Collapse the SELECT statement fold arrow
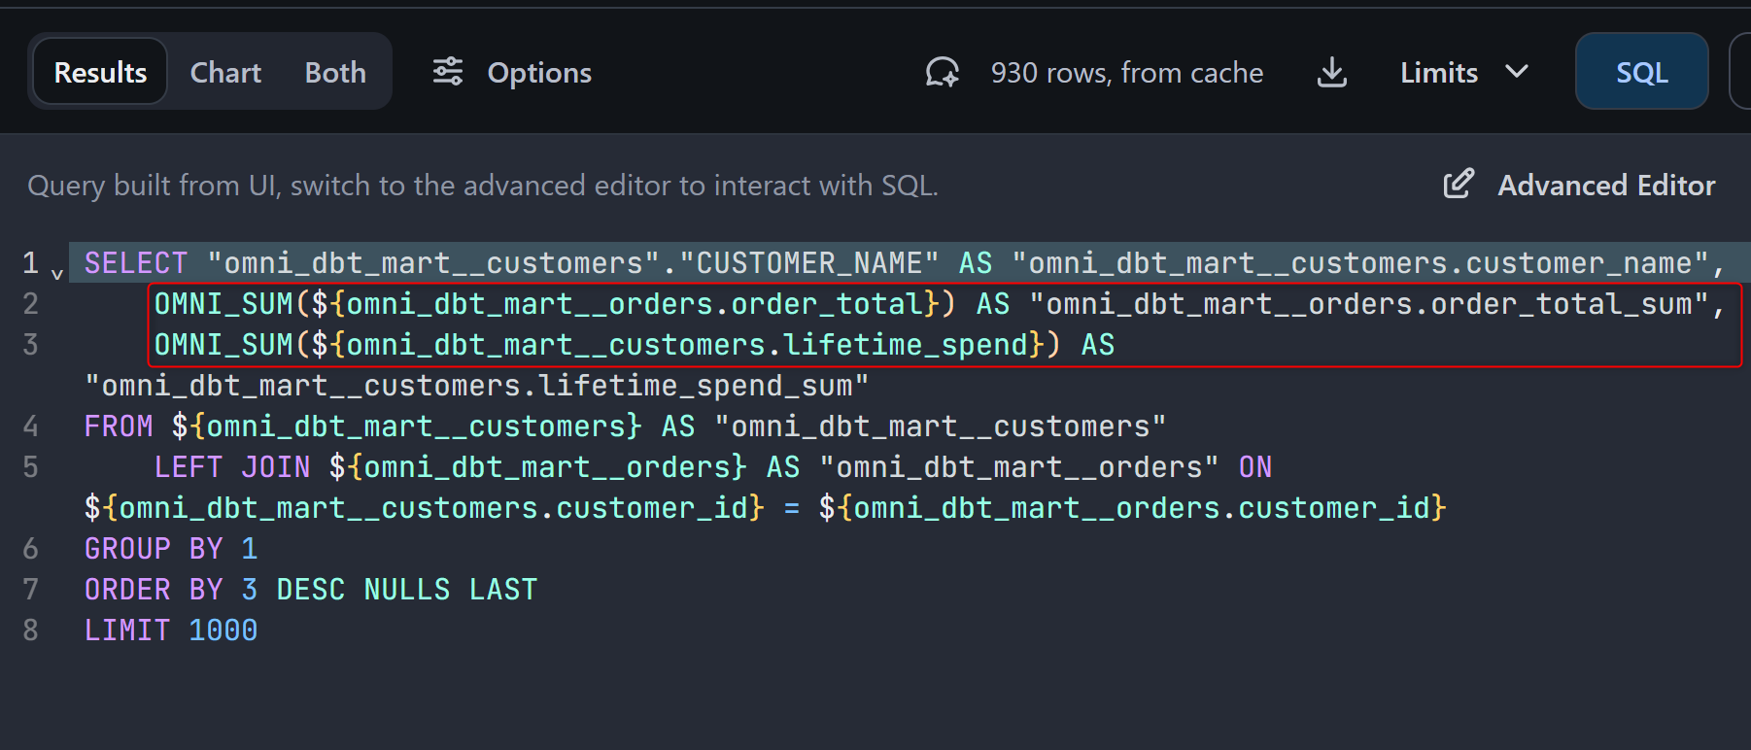This screenshot has height=750, width=1751. tap(57, 274)
